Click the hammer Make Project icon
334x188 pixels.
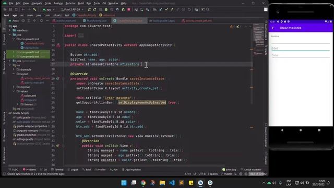[34, 9]
